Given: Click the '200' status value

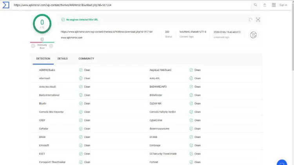Looking at the screenshot, I should 167,32.
